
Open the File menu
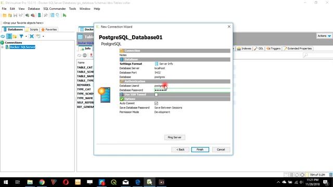click(4, 9)
